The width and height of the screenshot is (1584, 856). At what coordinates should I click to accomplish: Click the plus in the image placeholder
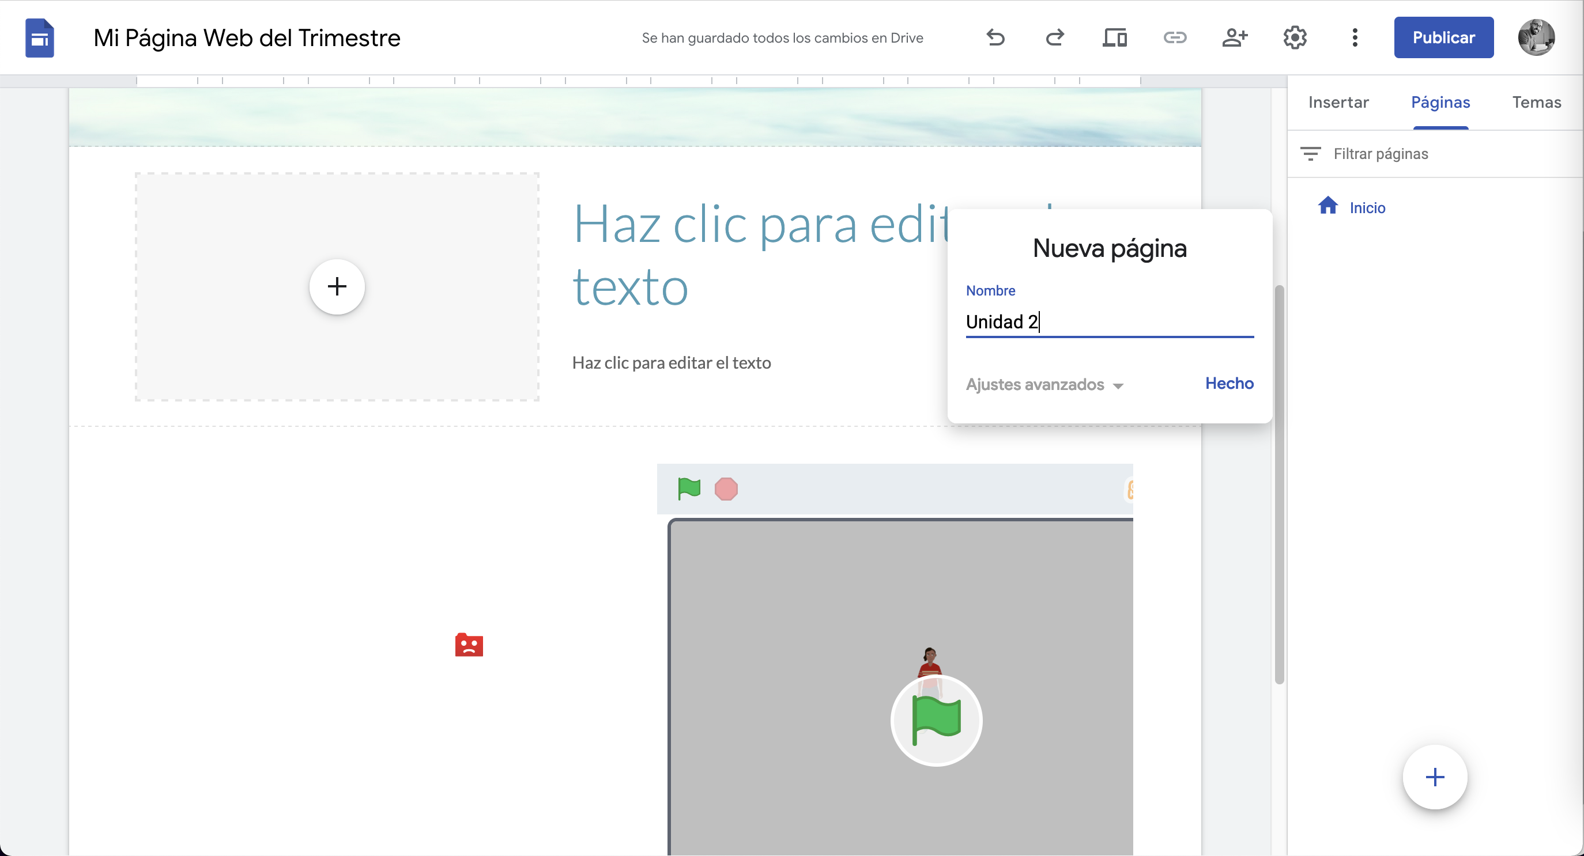click(x=337, y=286)
